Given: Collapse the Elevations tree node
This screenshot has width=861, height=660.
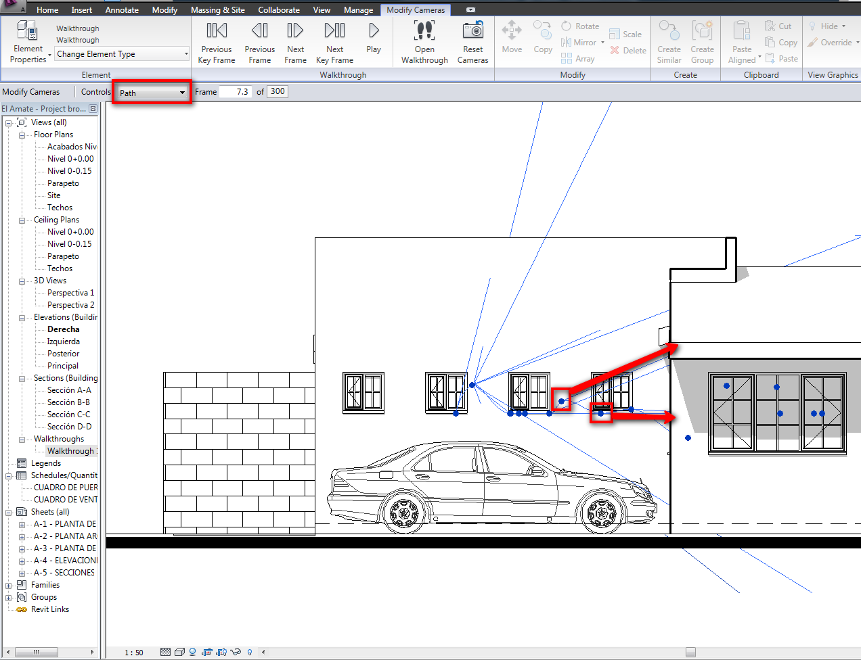Looking at the screenshot, I should [22, 318].
